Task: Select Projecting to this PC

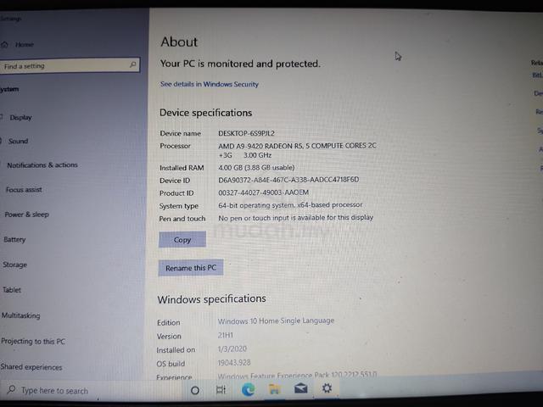Action: (33, 341)
